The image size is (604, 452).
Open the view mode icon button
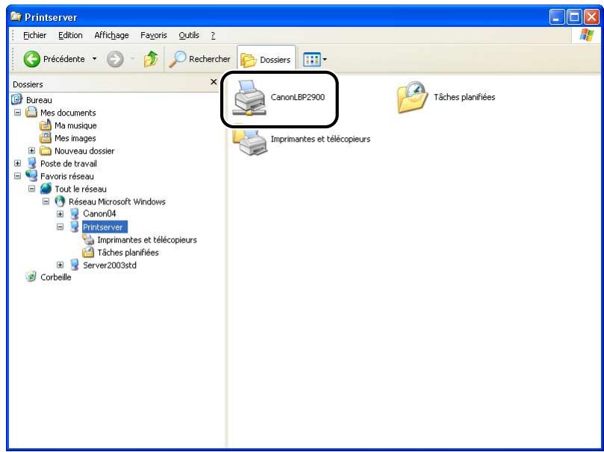pos(311,60)
